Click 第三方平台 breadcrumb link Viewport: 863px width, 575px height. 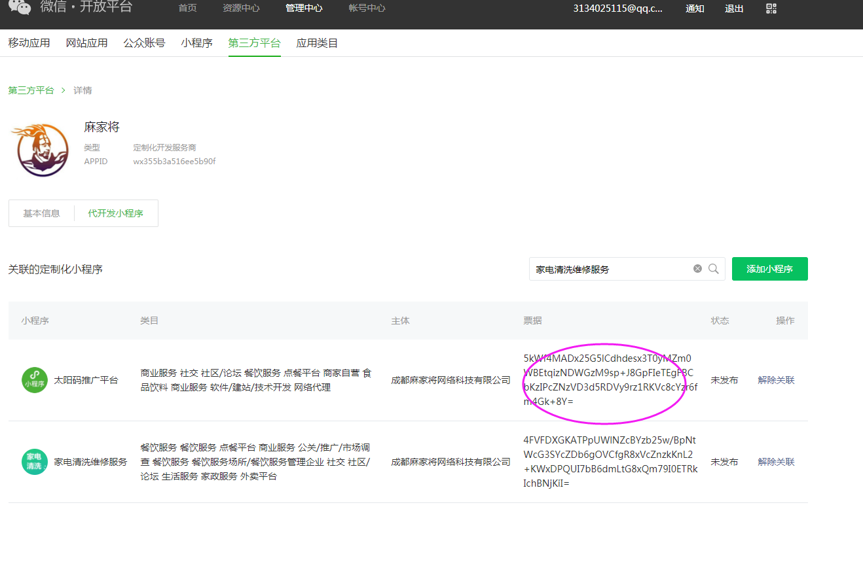(x=31, y=90)
